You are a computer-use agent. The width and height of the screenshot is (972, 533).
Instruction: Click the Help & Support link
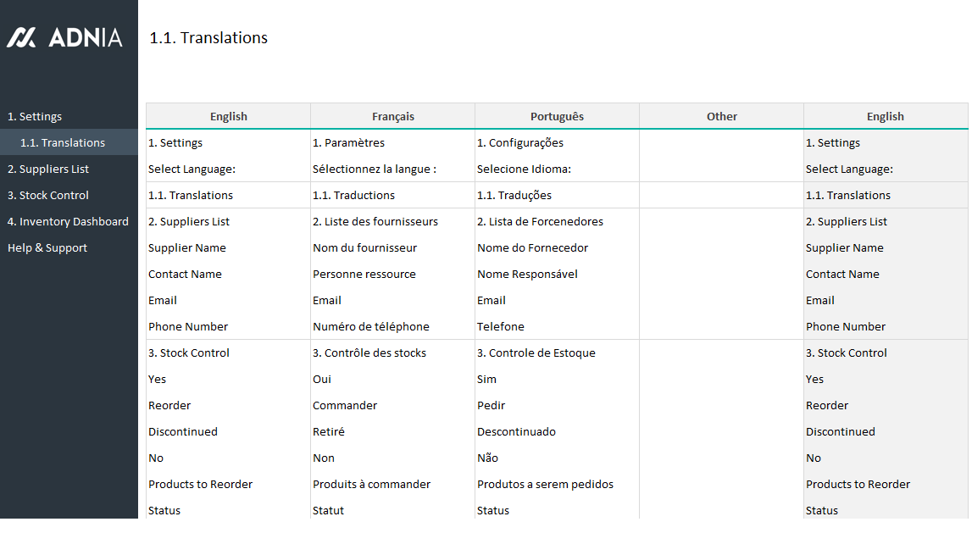point(47,248)
